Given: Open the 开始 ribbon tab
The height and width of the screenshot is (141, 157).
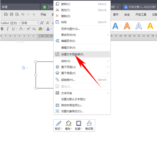Looking at the screenshot, I should [43, 14].
